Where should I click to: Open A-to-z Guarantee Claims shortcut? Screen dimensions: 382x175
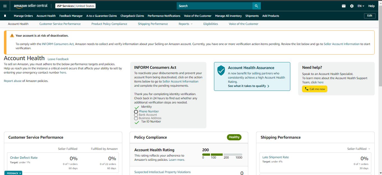point(102,16)
